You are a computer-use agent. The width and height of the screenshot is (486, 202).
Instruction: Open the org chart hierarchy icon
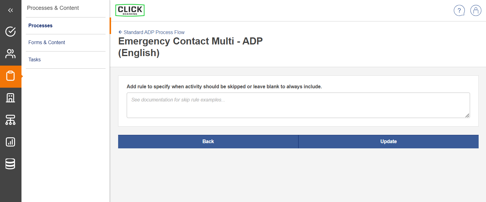[x=10, y=120]
